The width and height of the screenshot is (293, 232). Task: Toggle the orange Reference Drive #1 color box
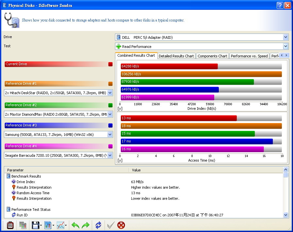pos(110,84)
